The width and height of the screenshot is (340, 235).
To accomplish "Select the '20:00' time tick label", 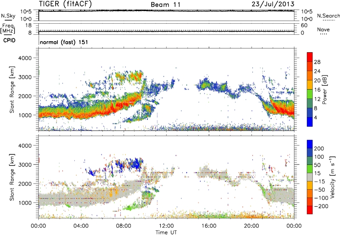I will click(252, 226).
